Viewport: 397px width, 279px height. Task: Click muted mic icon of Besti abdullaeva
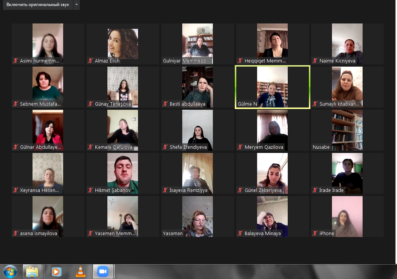(x=165, y=104)
